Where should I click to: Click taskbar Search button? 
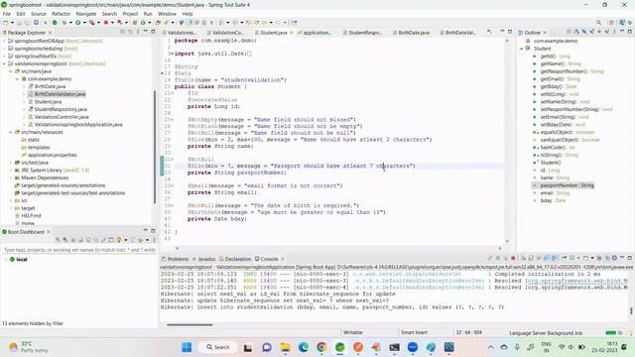click(218, 347)
